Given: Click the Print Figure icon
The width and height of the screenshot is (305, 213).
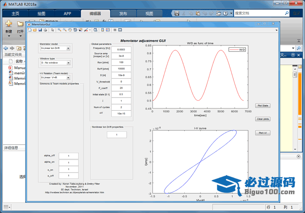Looking at the screenshot, I should tap(45, 30).
